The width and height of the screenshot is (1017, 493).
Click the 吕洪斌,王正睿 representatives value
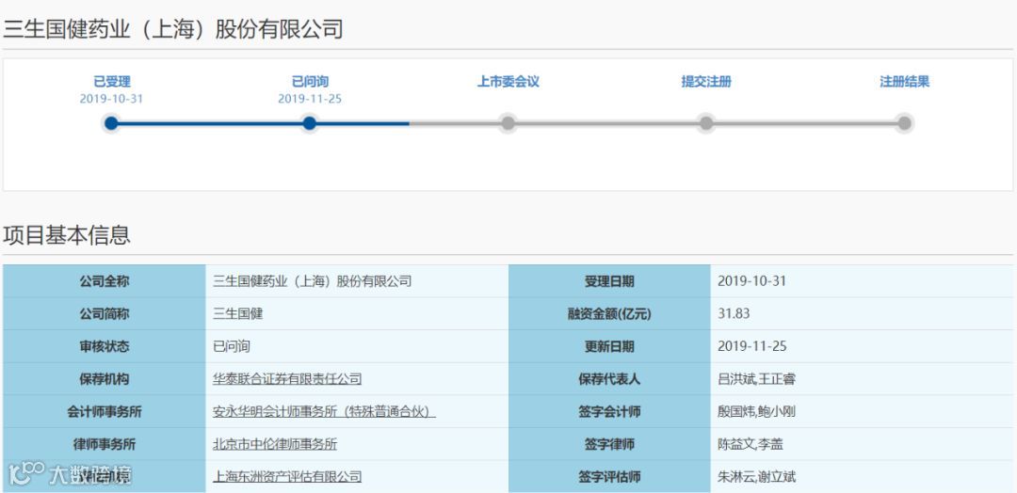(x=756, y=379)
